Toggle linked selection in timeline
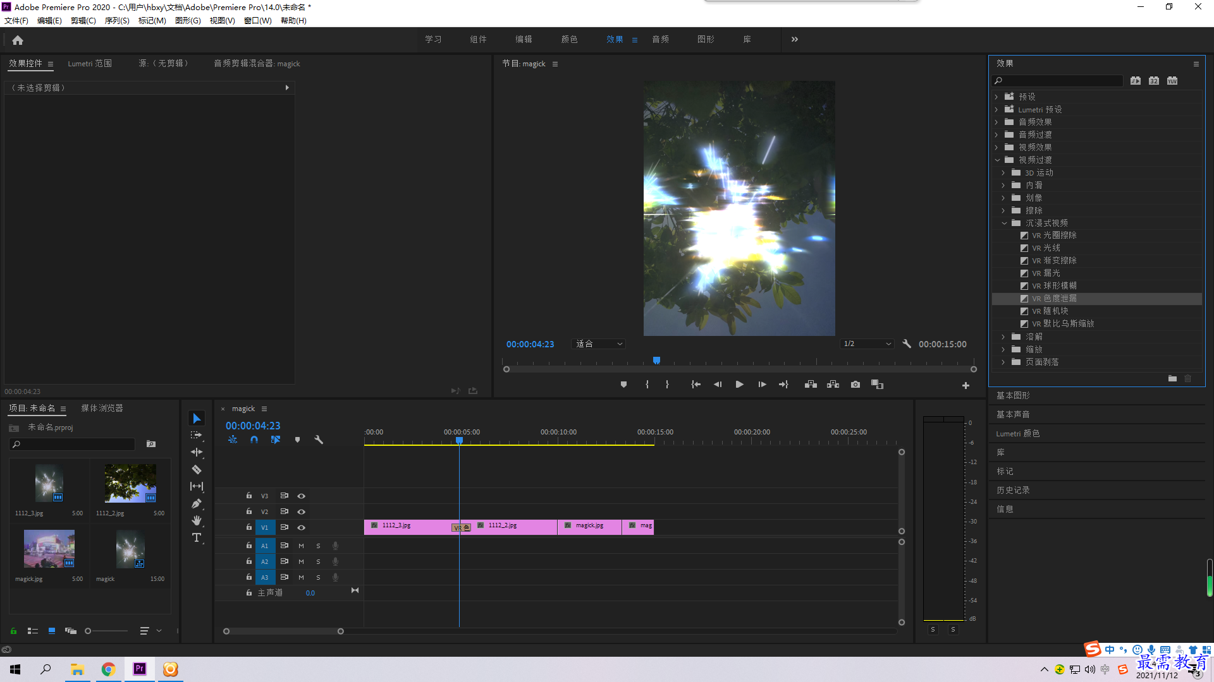 point(276,440)
